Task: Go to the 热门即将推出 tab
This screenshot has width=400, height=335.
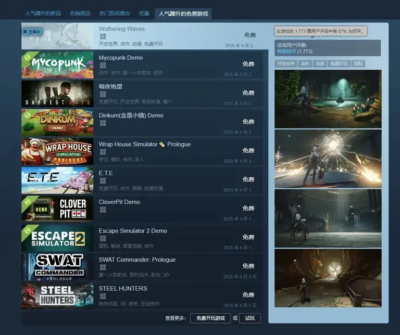Action: (x=116, y=14)
